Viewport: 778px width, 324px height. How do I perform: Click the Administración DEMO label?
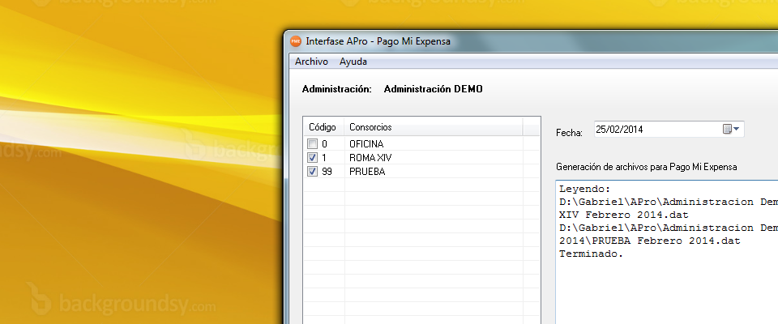tap(433, 88)
